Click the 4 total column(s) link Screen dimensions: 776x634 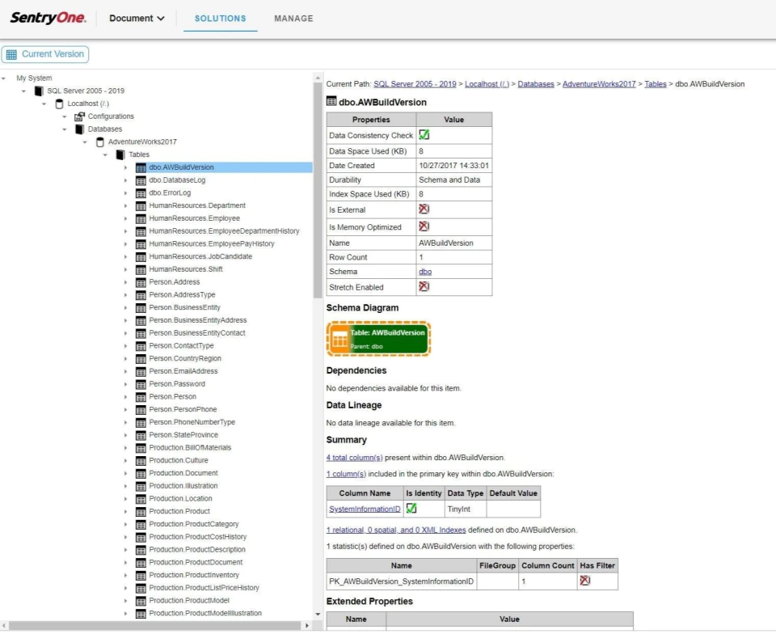coord(354,458)
